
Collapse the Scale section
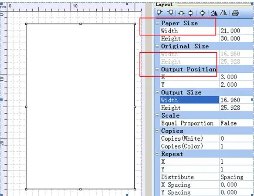157,115
